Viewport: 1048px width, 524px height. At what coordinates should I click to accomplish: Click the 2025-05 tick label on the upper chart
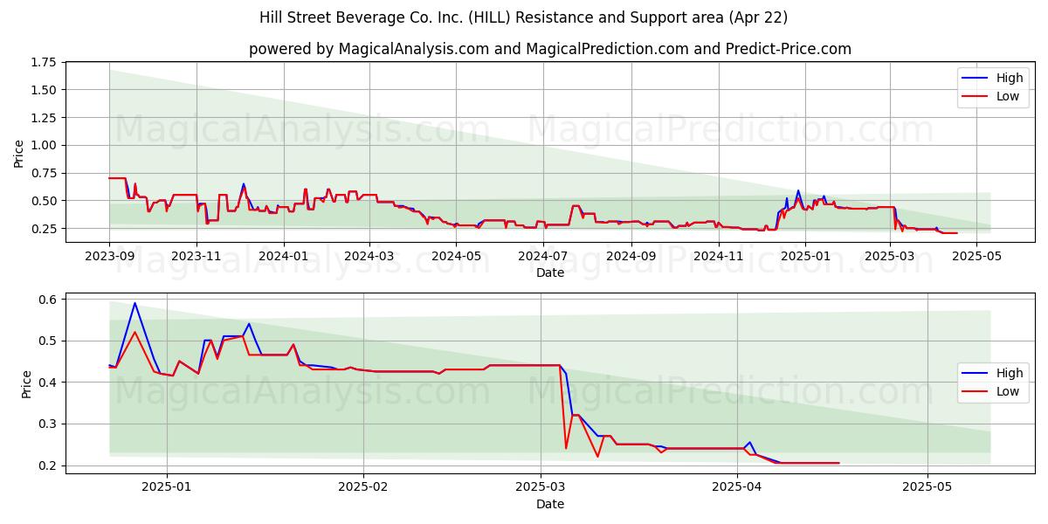click(x=977, y=256)
